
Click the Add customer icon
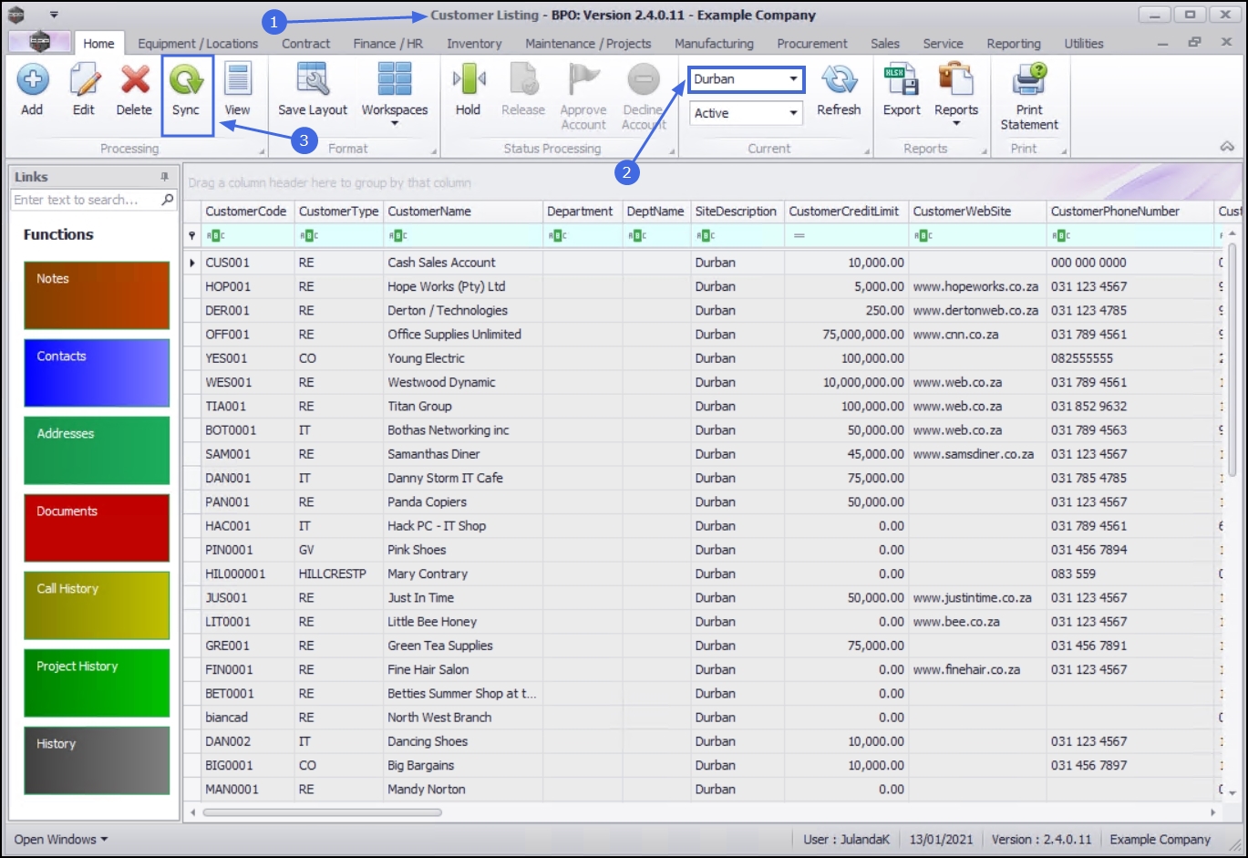(x=33, y=80)
